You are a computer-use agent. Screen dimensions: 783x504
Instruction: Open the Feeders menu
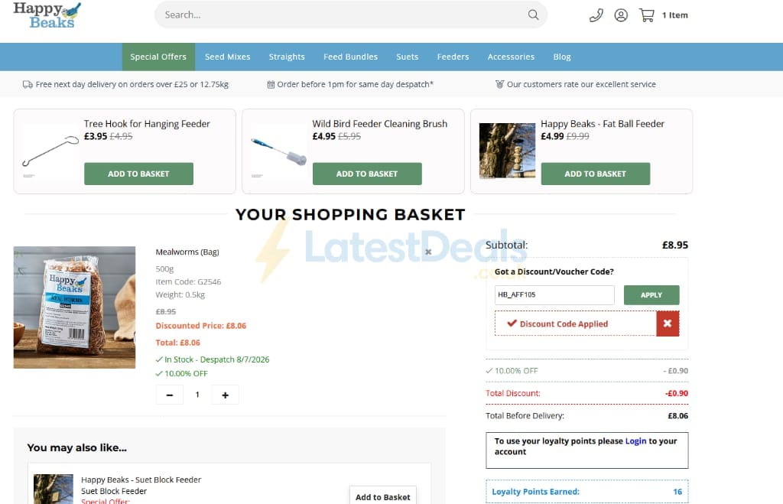click(453, 57)
